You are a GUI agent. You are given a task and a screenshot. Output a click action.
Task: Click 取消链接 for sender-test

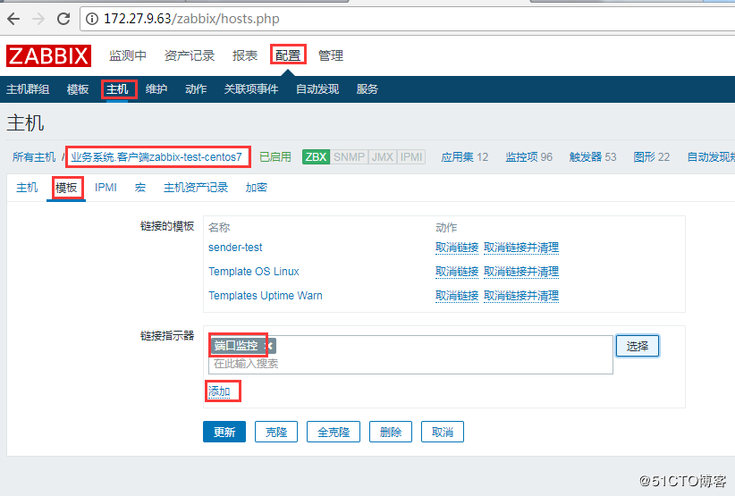[x=457, y=248]
